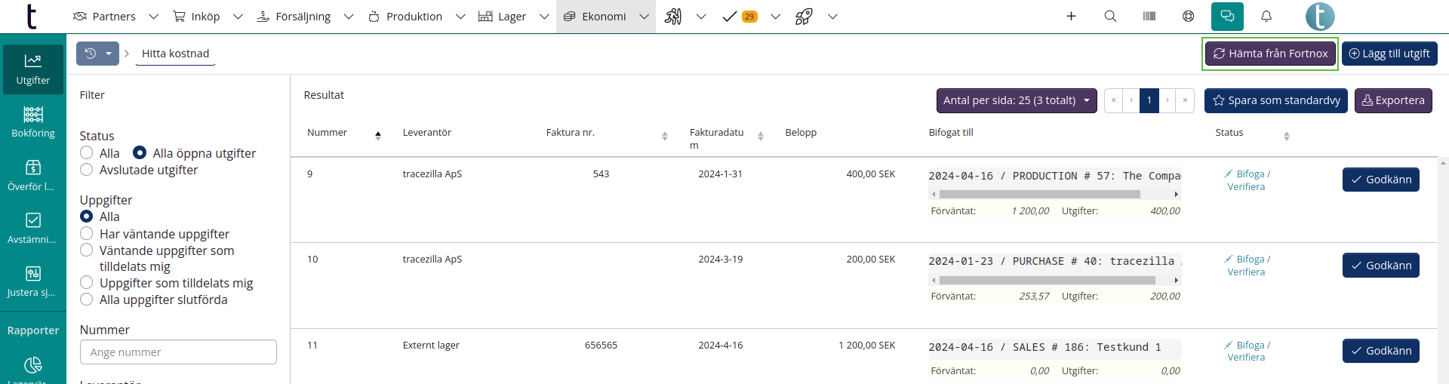
Task: Open the Bokföring sidebar section
Action: 32,122
